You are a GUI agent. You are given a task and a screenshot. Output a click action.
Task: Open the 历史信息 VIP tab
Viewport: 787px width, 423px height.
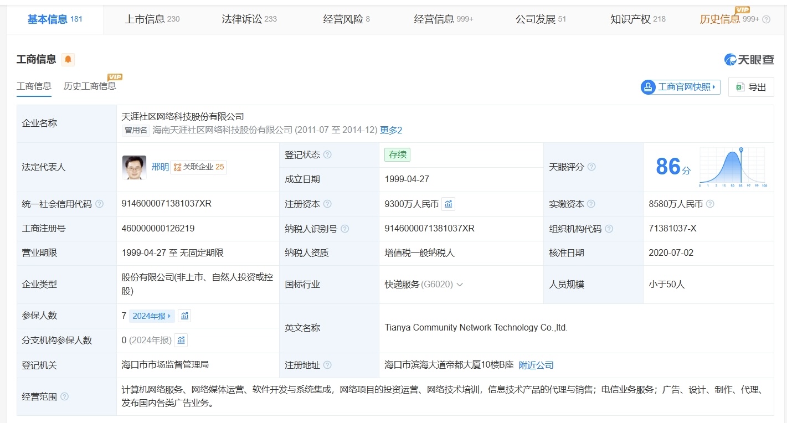pos(729,19)
